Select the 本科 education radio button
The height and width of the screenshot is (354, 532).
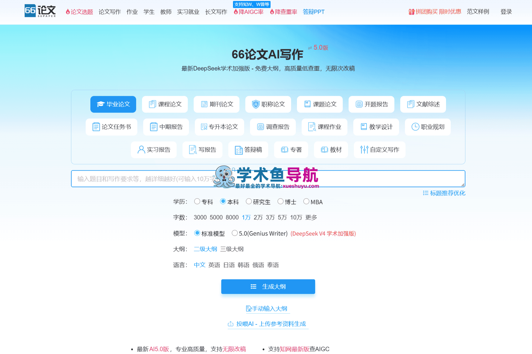tap(223, 201)
